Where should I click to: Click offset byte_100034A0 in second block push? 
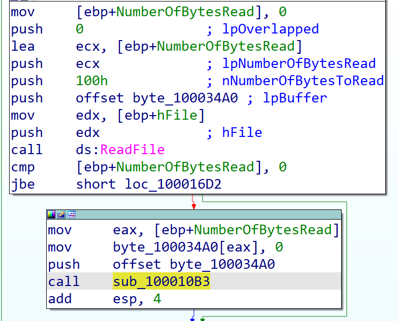click(193, 264)
